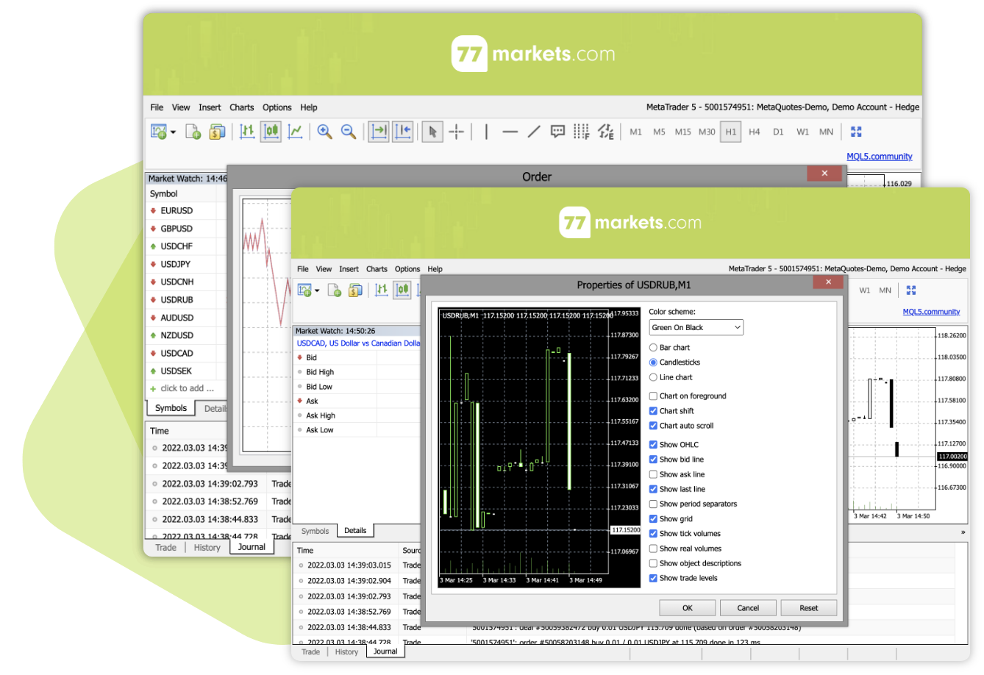This screenshot has width=984, height=675.
Task: Enable the Show ask line checkbox
Action: [653, 474]
